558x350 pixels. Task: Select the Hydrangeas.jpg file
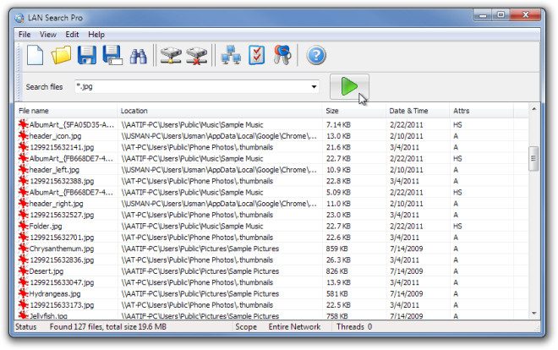click(54, 294)
